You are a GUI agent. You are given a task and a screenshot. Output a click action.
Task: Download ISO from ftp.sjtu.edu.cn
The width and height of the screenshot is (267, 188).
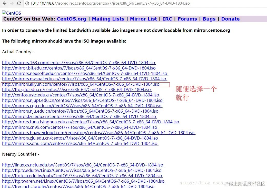click(77, 90)
